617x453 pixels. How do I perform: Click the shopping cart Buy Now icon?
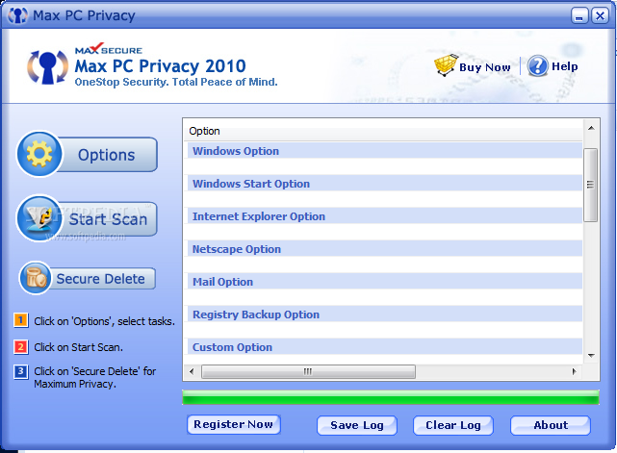(446, 64)
